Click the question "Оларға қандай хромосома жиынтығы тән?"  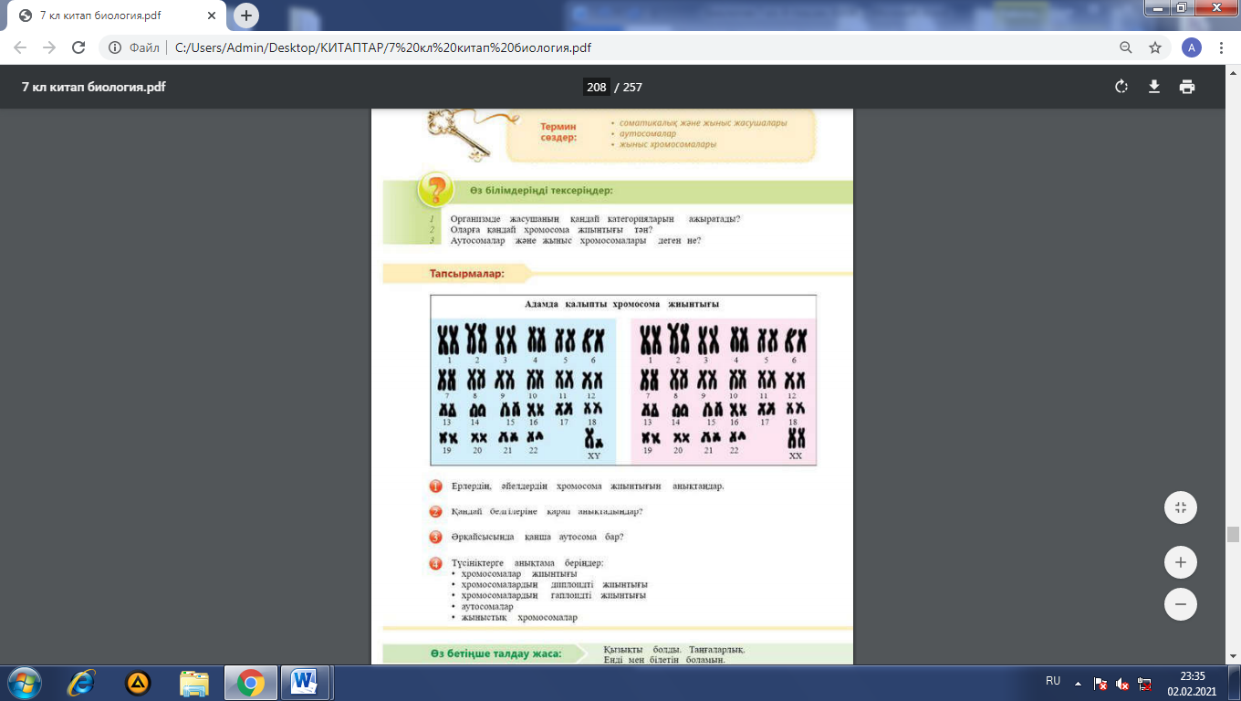point(551,230)
